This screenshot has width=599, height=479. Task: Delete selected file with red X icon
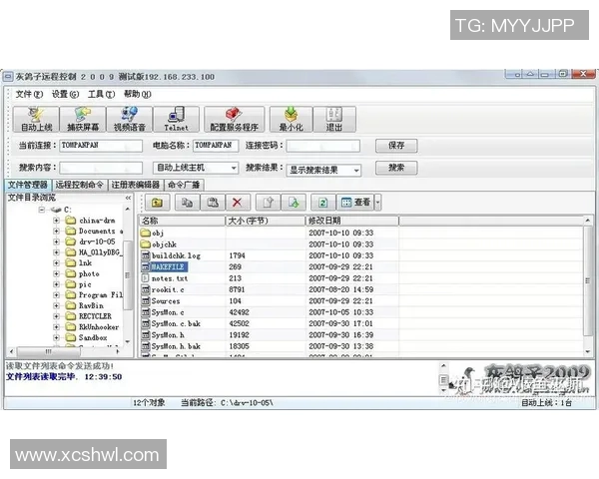point(238,202)
